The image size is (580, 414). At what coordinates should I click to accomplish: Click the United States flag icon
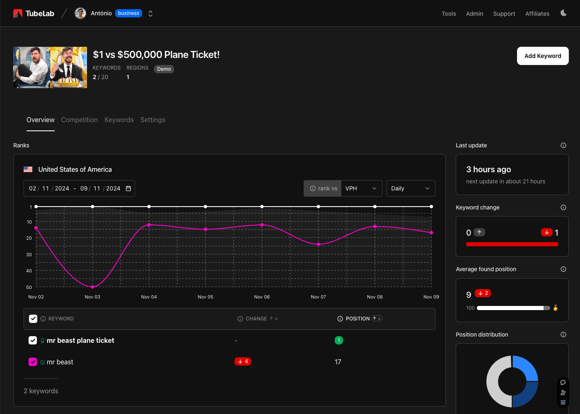point(28,169)
